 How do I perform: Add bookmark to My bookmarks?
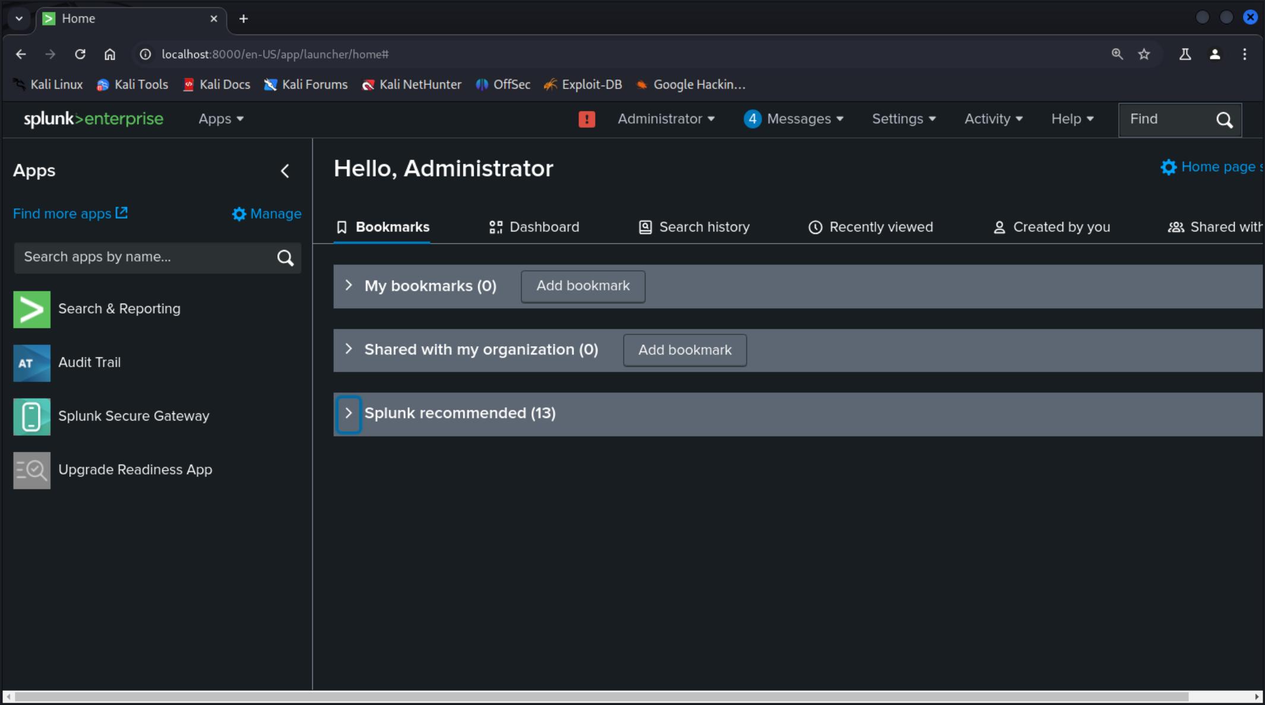pyautogui.click(x=583, y=286)
